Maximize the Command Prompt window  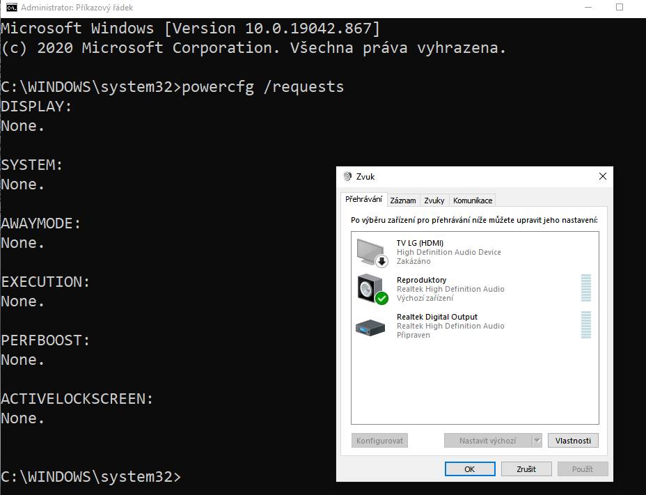point(620,8)
